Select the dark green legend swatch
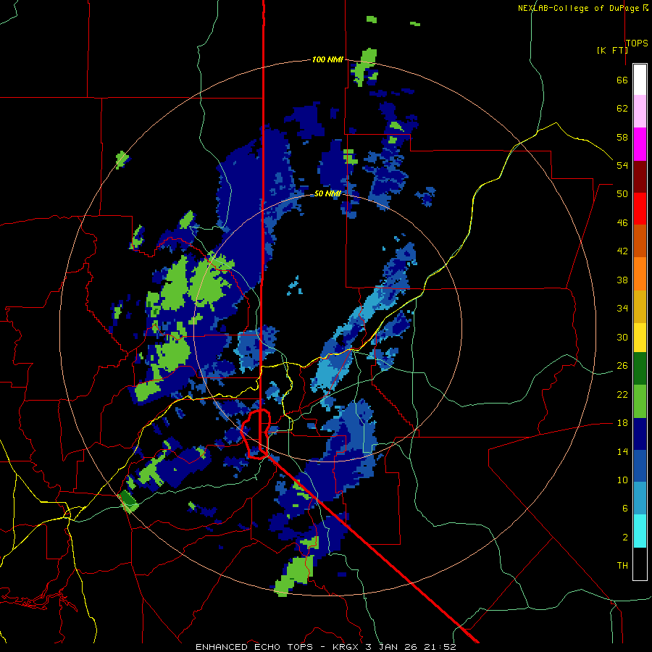 click(x=640, y=369)
